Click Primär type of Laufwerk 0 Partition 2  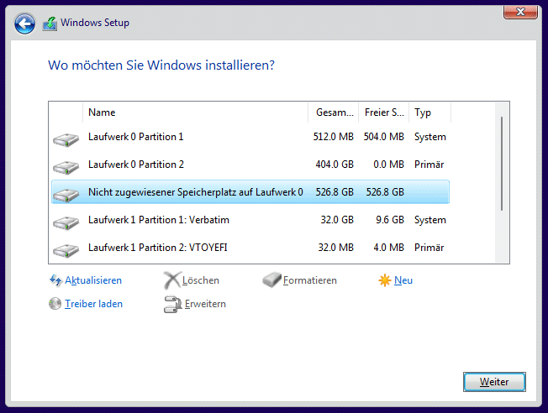pyautogui.click(x=429, y=164)
